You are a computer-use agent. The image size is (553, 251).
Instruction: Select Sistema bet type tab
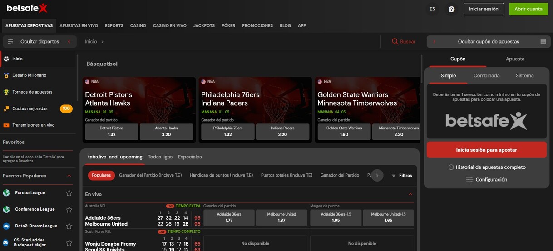pos(524,76)
